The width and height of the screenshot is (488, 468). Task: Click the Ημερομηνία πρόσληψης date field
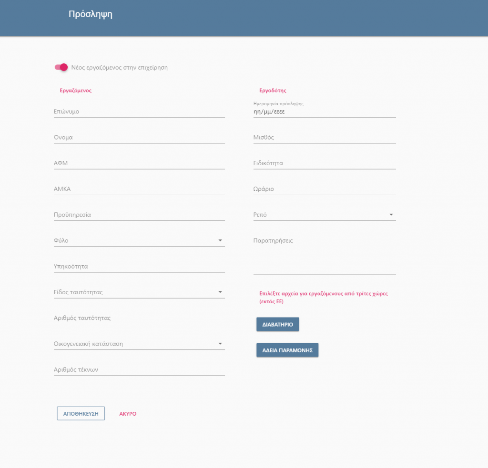(324, 112)
